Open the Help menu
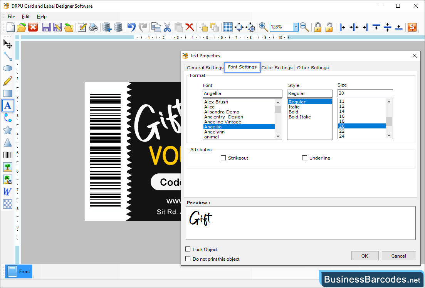This screenshot has height=288, width=425. (42, 17)
